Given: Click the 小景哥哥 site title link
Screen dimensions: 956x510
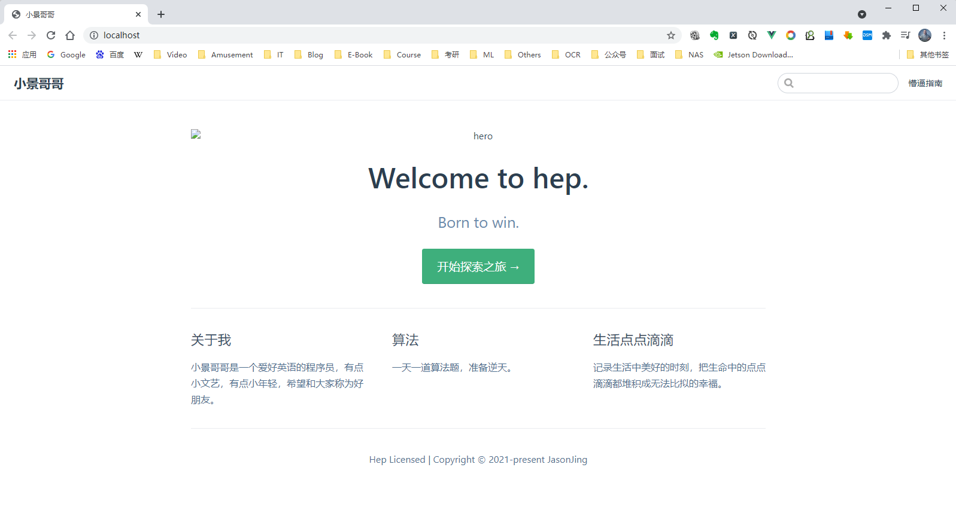Looking at the screenshot, I should point(39,84).
